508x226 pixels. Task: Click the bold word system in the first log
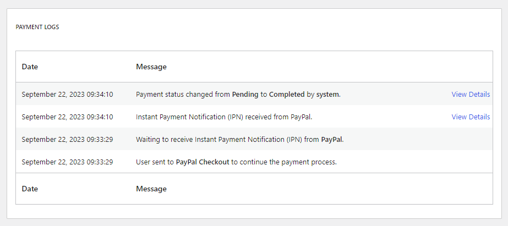[328, 95]
